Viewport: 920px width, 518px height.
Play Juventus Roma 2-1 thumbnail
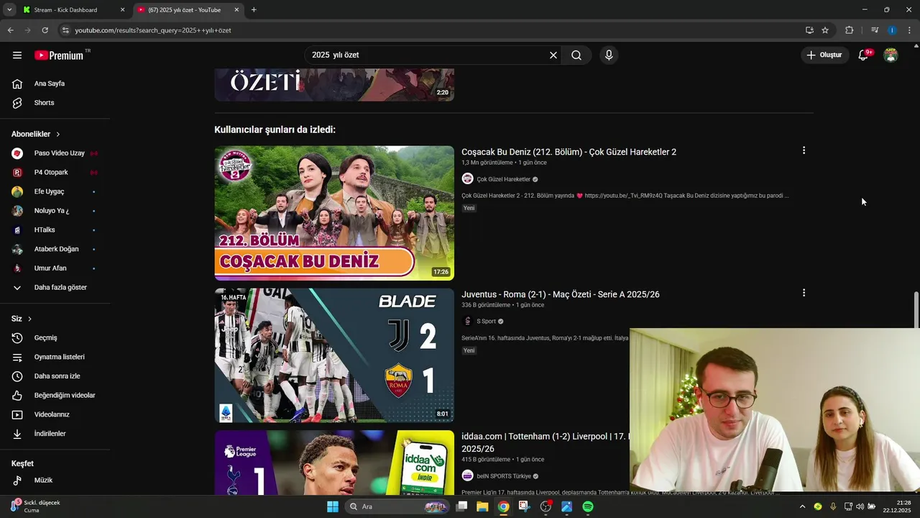[334, 355]
